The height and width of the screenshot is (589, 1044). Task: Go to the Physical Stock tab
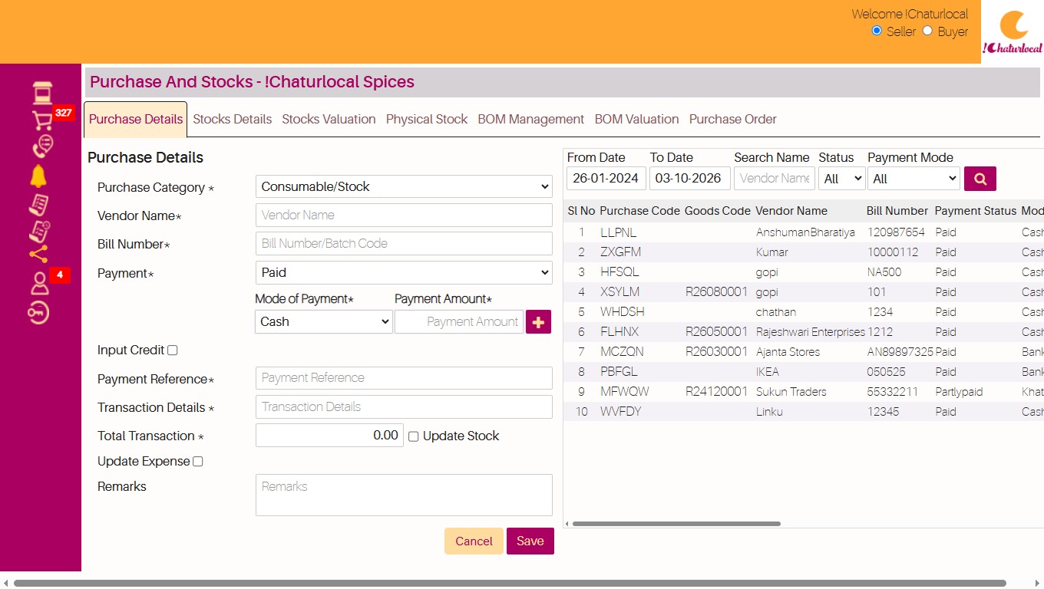427,119
